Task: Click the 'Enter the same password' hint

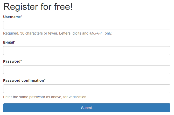Action: tap(45, 97)
